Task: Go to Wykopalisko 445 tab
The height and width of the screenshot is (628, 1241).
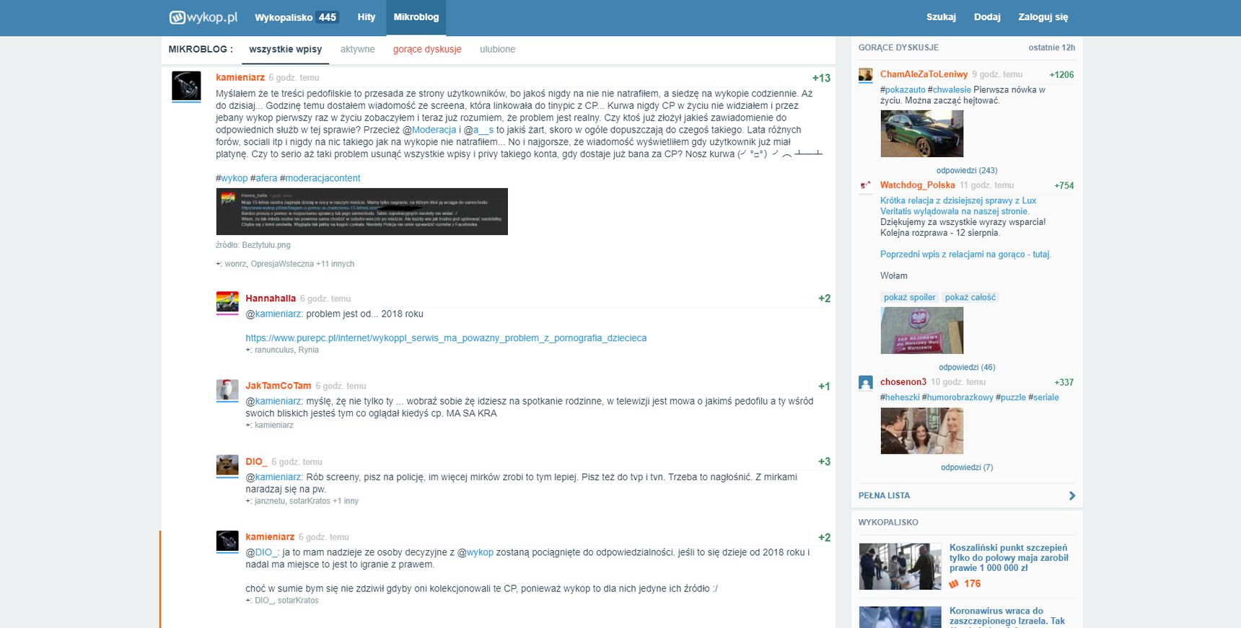Action: point(297,17)
